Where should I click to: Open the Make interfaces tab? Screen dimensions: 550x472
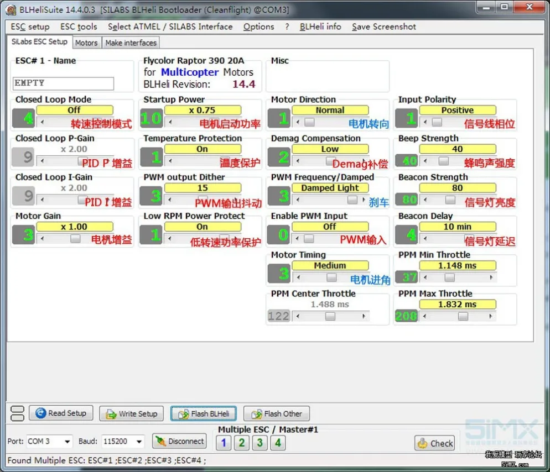131,43
